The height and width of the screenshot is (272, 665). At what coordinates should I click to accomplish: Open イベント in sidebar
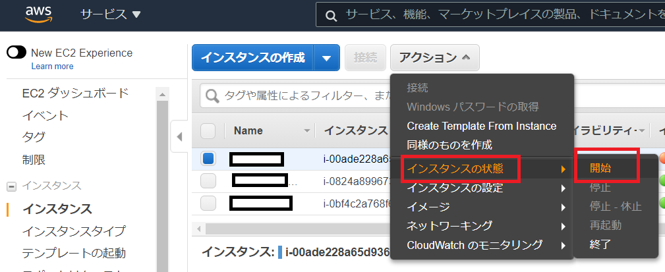click(45, 115)
